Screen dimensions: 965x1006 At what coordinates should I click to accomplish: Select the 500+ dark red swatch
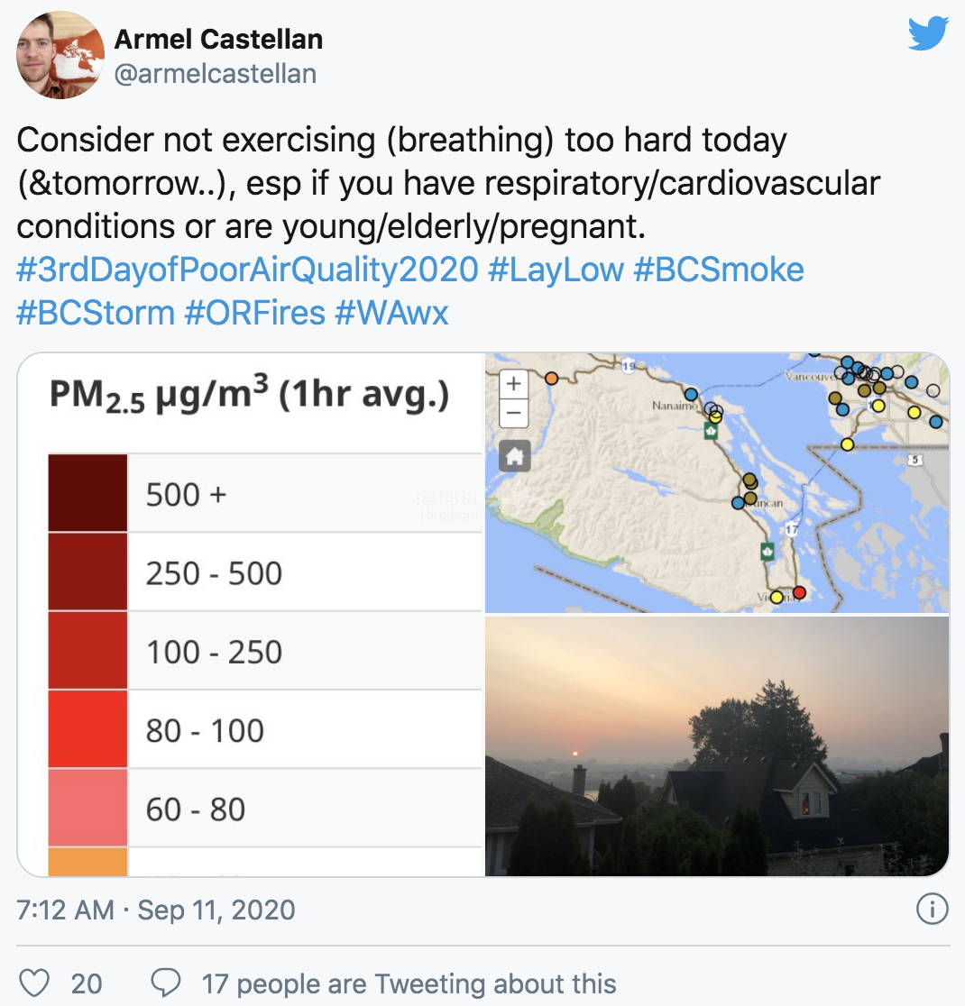click(88, 493)
